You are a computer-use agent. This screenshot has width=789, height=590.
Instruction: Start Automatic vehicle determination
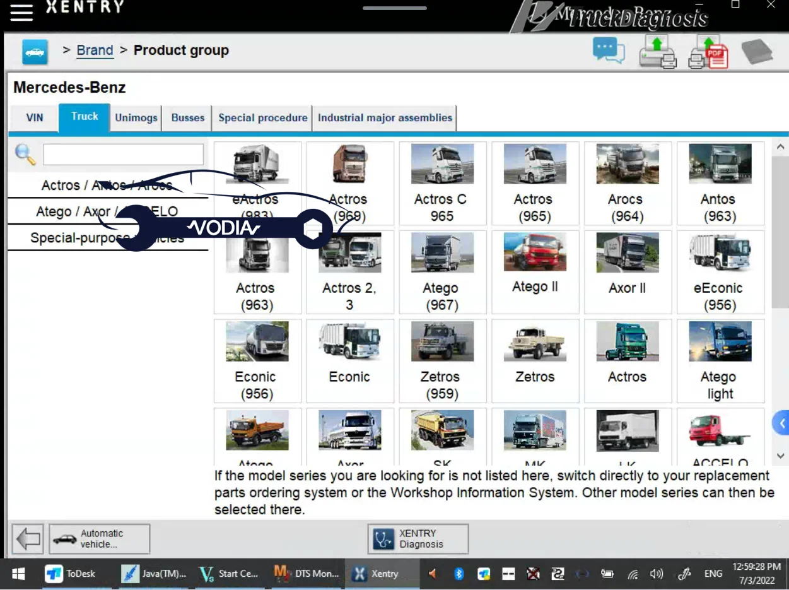100,539
